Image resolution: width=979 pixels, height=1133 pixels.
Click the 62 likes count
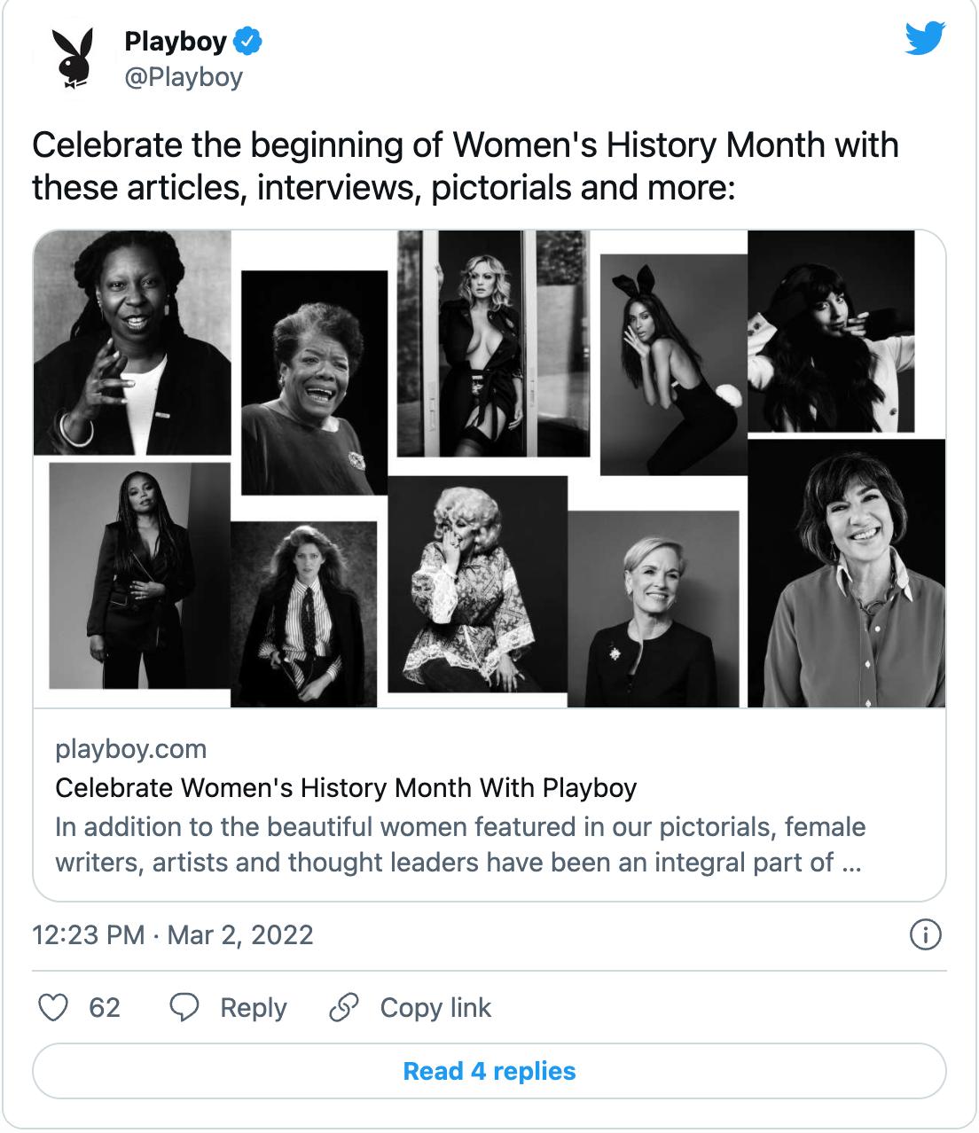[x=105, y=1007]
